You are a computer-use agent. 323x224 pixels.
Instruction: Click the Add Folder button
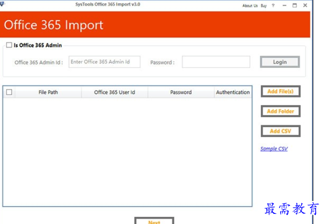281,111
